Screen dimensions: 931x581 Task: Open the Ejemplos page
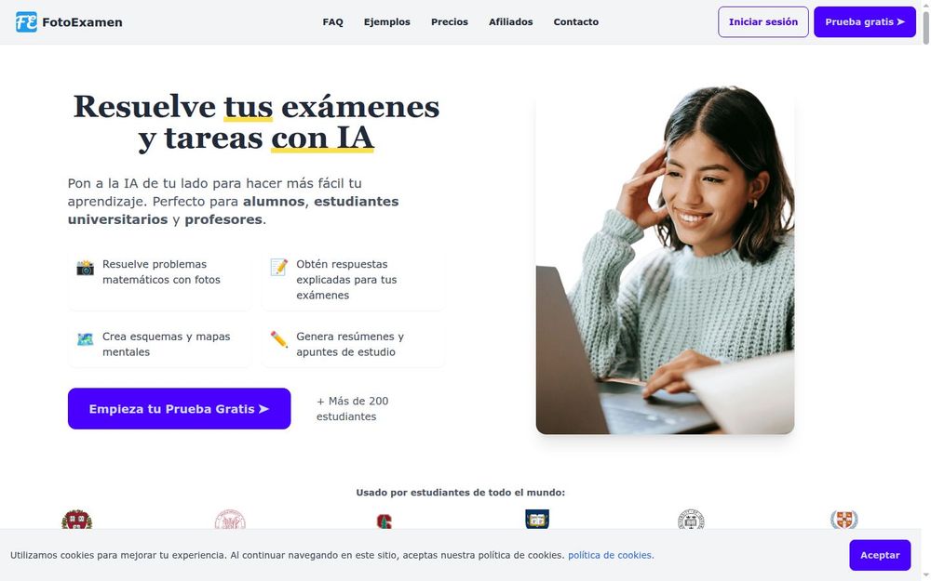[387, 22]
